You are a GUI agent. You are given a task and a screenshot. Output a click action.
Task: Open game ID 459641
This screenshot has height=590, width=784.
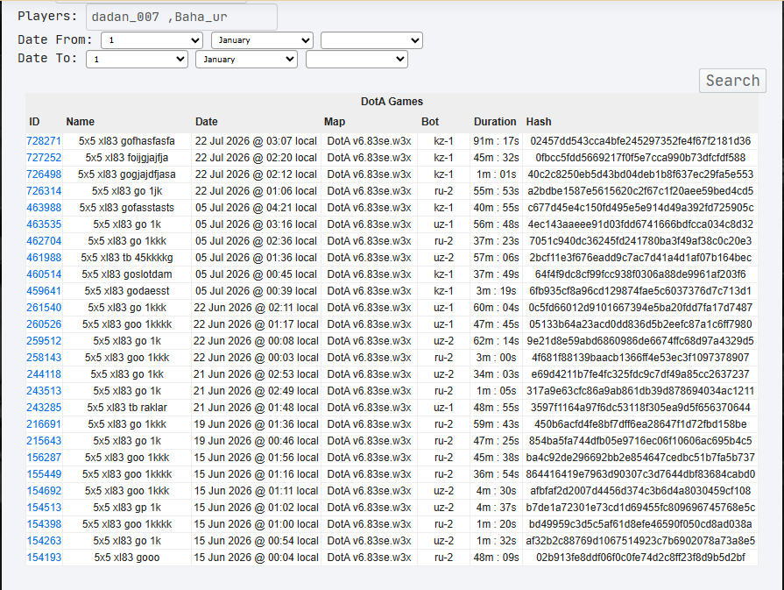(x=44, y=291)
